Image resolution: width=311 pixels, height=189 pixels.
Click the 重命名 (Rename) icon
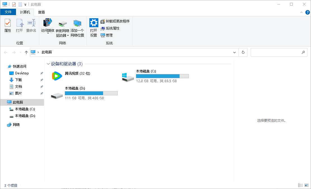31,26
